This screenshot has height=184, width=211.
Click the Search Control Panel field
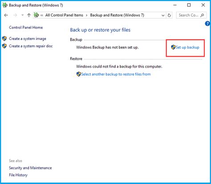pyautogui.click(x=191, y=15)
